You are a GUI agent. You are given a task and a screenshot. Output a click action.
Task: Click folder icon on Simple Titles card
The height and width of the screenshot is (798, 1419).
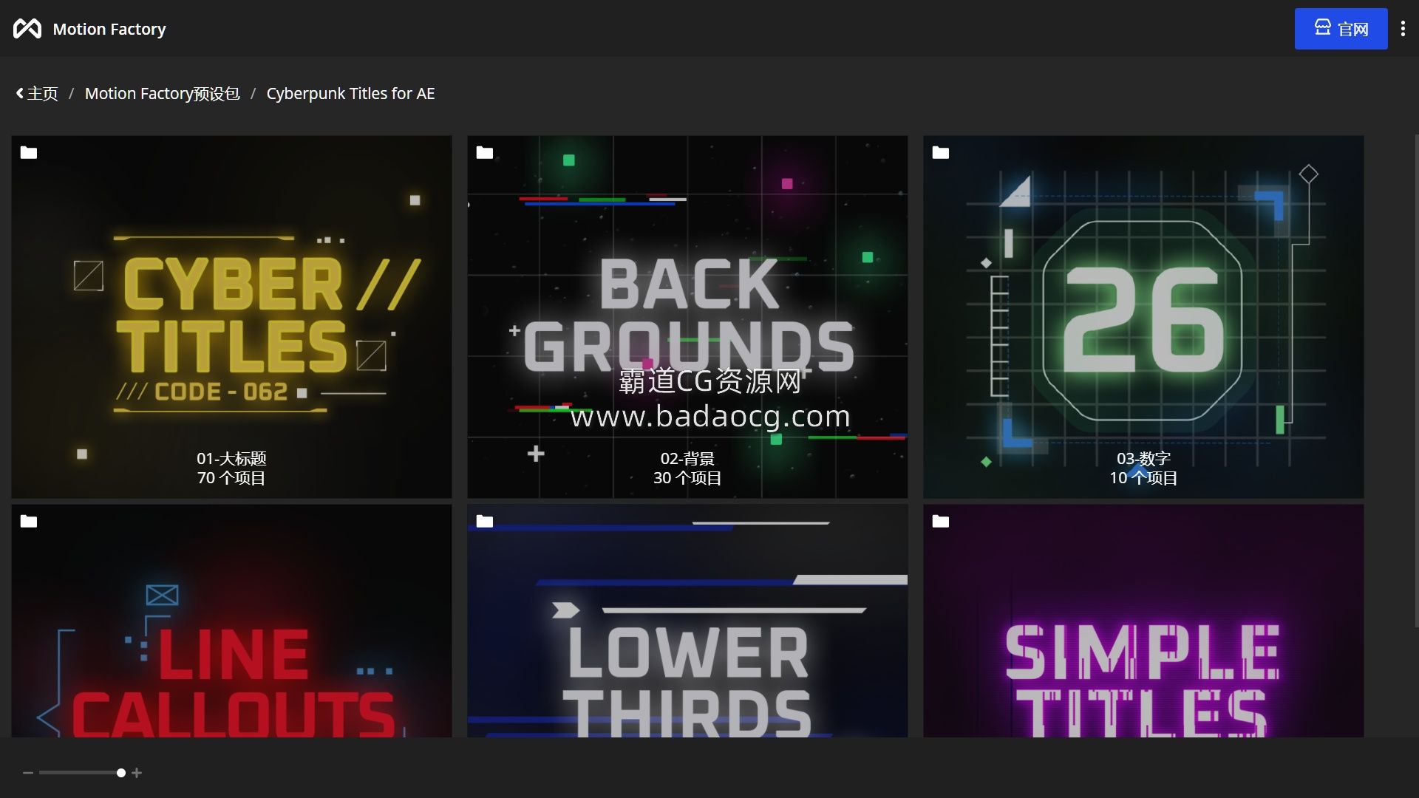click(x=941, y=521)
